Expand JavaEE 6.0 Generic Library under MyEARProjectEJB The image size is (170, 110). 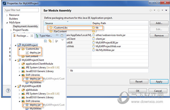[20, 97]
